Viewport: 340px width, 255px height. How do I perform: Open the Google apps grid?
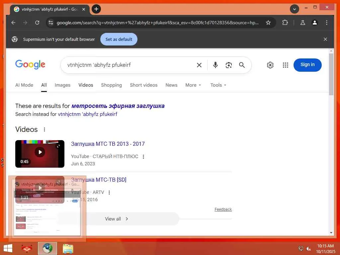(285, 65)
